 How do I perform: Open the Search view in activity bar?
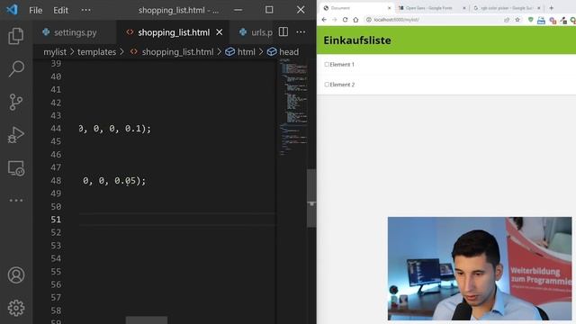click(16, 68)
